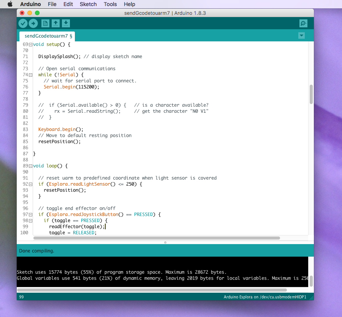Click the Upload arrow icon
Image resolution: width=342 pixels, height=317 pixels.
coord(33,24)
